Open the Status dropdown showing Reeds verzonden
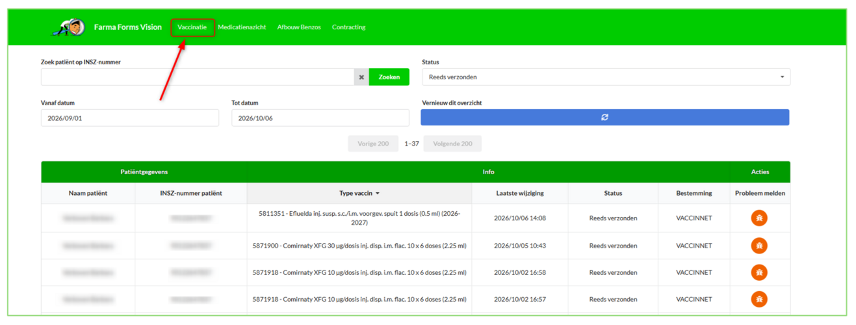 coord(606,77)
